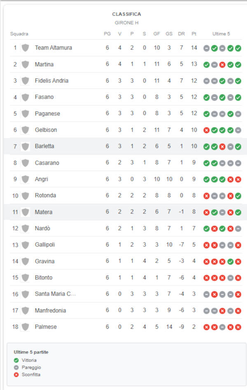Click Team Altamura's shield crest icon
Screen dimensions: 247x390
click(x=25, y=48)
